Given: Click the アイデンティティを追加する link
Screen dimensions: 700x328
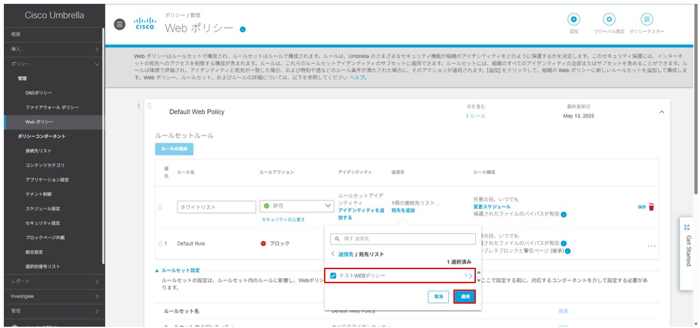Looking at the screenshot, I should tap(361, 214).
